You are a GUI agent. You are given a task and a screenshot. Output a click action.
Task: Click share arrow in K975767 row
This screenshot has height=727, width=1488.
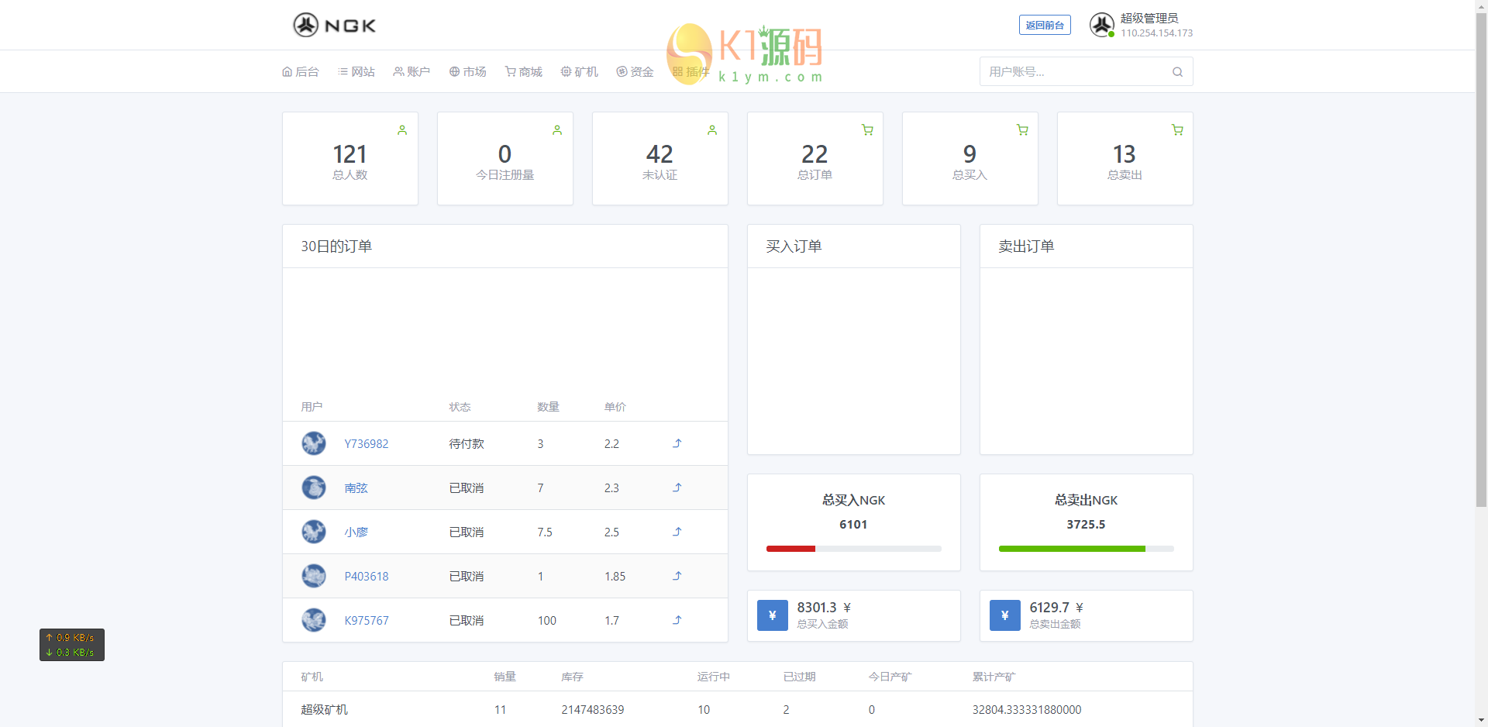coord(677,620)
